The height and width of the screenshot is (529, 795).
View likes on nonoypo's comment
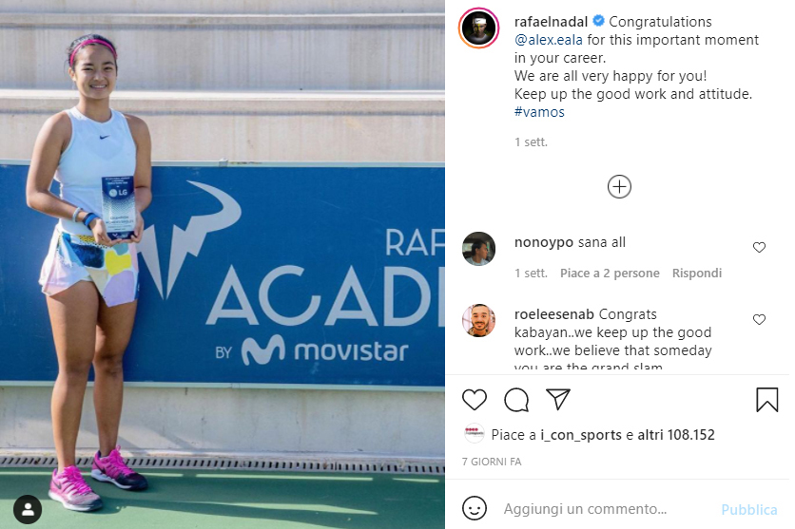pyautogui.click(x=610, y=273)
